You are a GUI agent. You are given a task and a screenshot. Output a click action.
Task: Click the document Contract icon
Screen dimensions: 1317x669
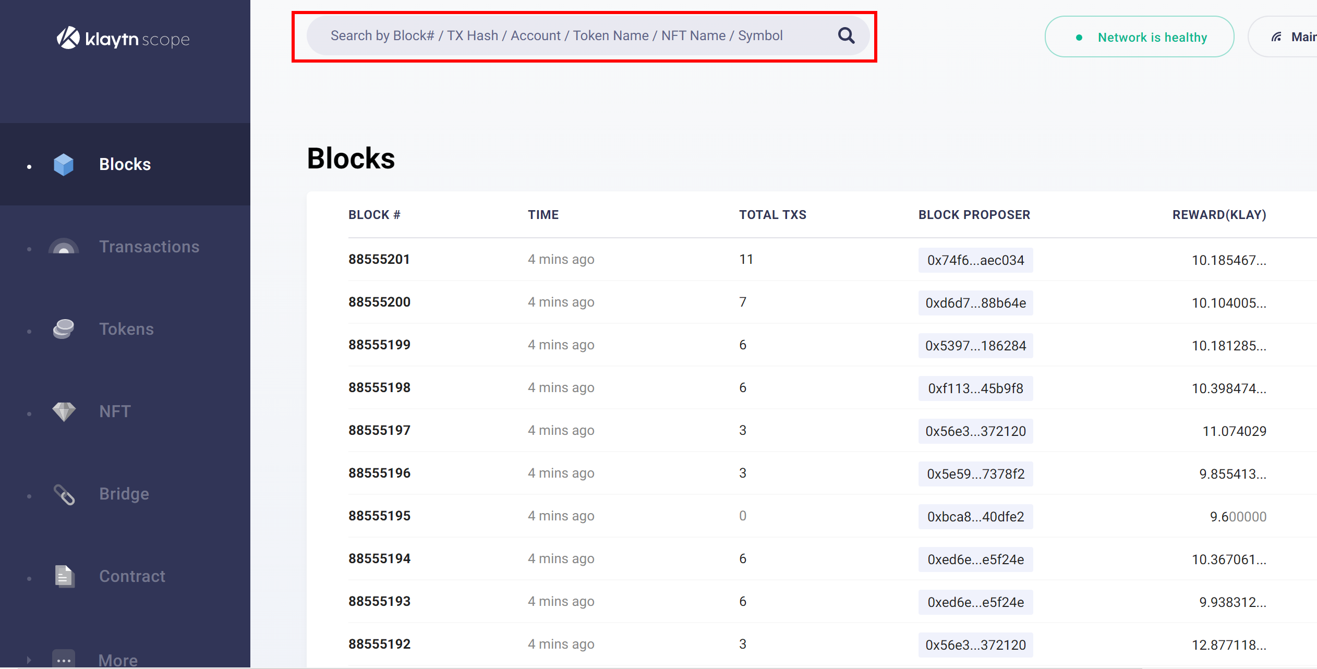(64, 576)
